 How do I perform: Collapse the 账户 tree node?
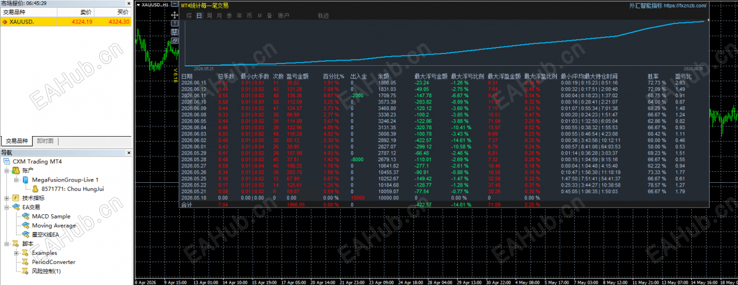click(7, 171)
